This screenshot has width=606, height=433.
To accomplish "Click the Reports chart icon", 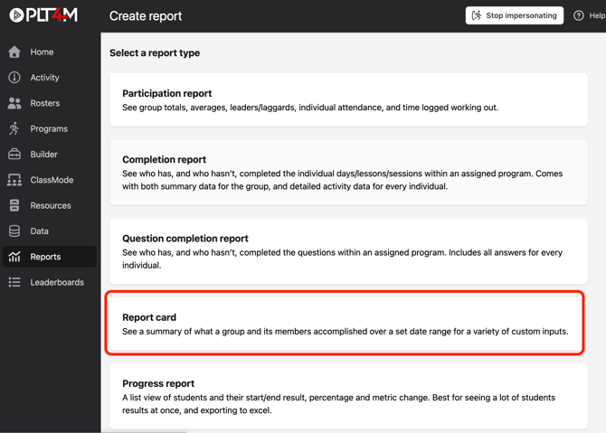I will point(14,257).
